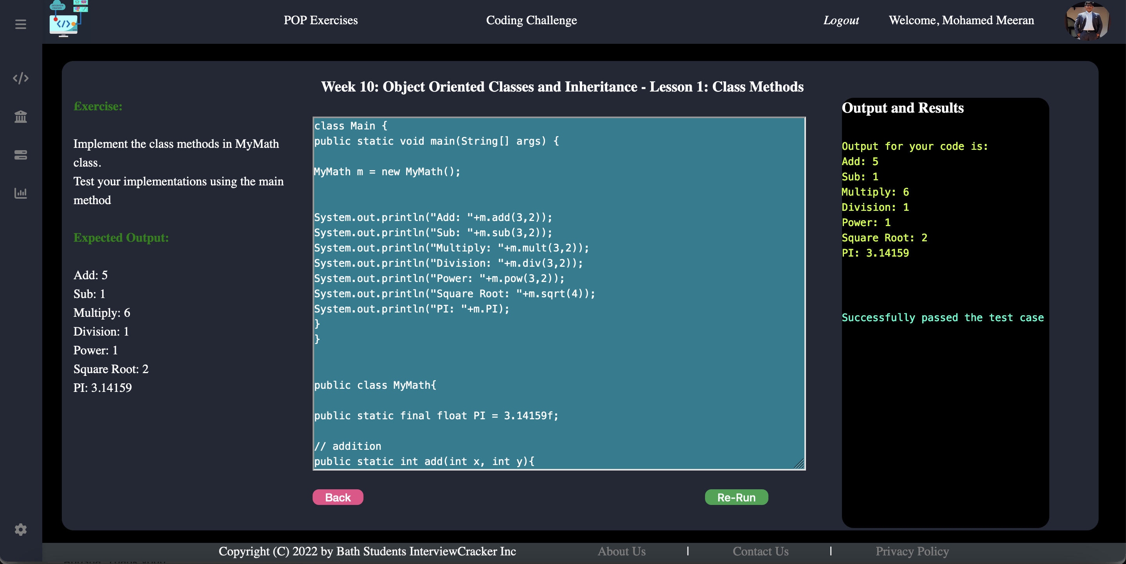Open the university section via the bank icon
Screen dimensions: 1126x564
pos(21,117)
